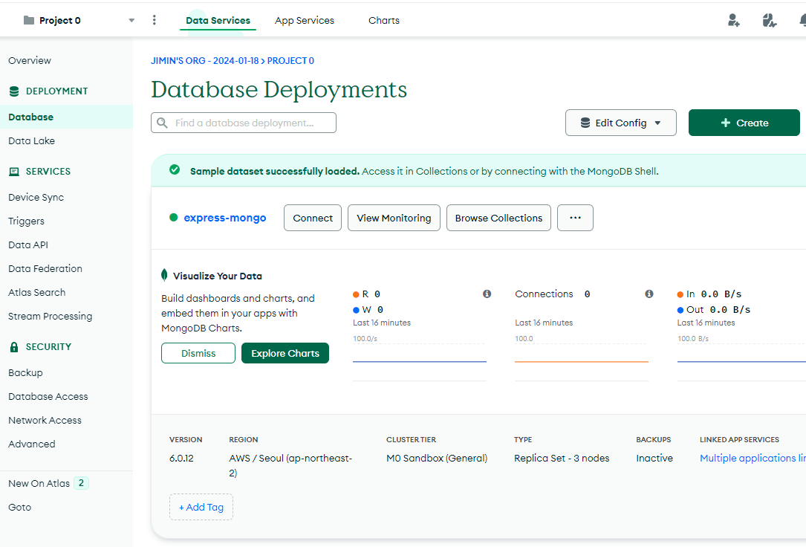Click Explore Charts
This screenshot has height=547, width=806.
285,353
